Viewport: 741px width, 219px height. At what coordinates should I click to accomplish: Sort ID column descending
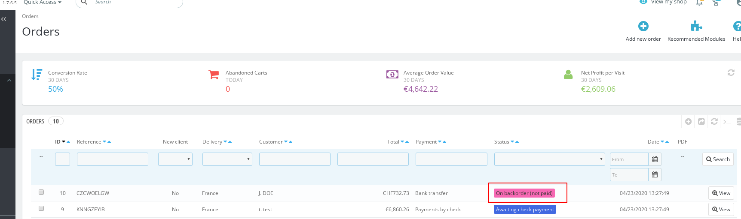64,141
